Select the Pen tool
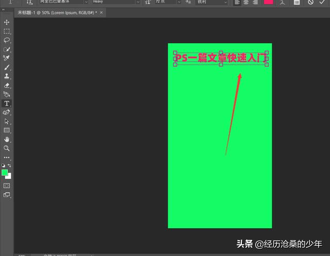Image resolution: width=330 pixels, height=256 pixels. (7, 112)
